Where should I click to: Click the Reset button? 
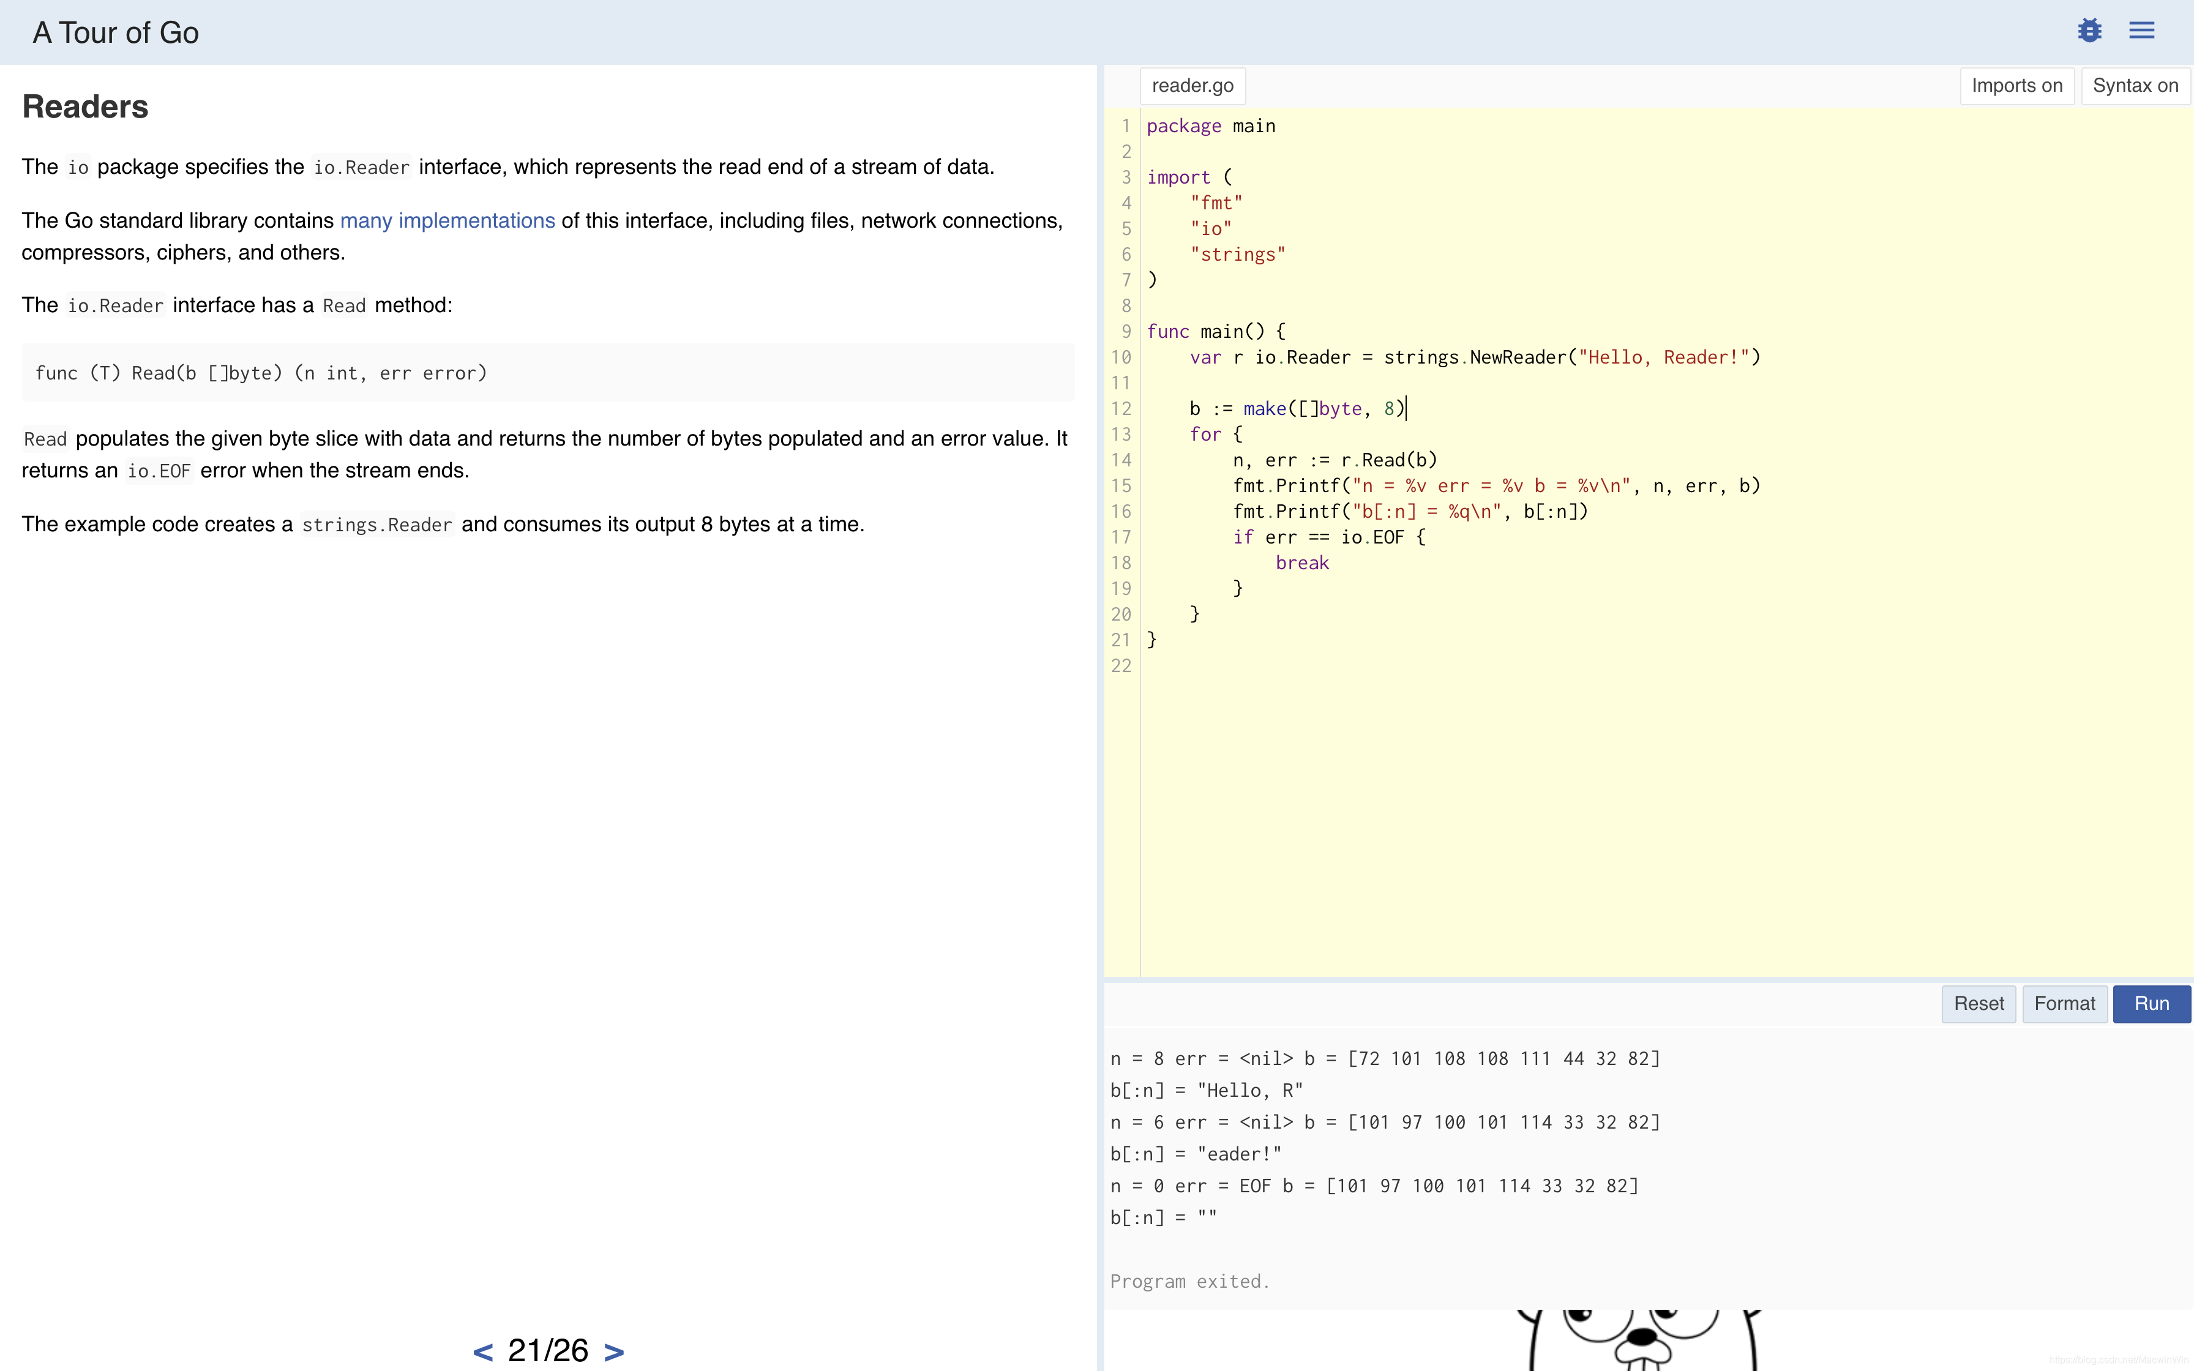pos(1979,1004)
